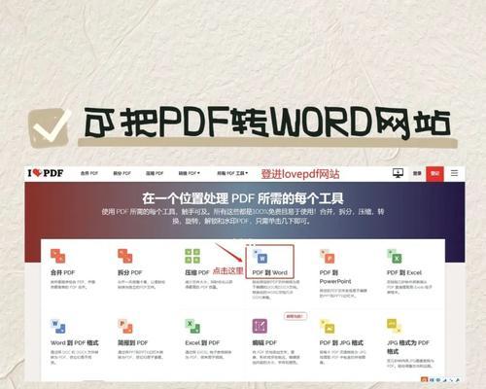486x389 pixels.
Task: Click the JPG 格式为 PDF 格式 icon
Action: click(395, 326)
